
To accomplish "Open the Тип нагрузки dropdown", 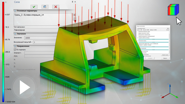I will (39, 30).
